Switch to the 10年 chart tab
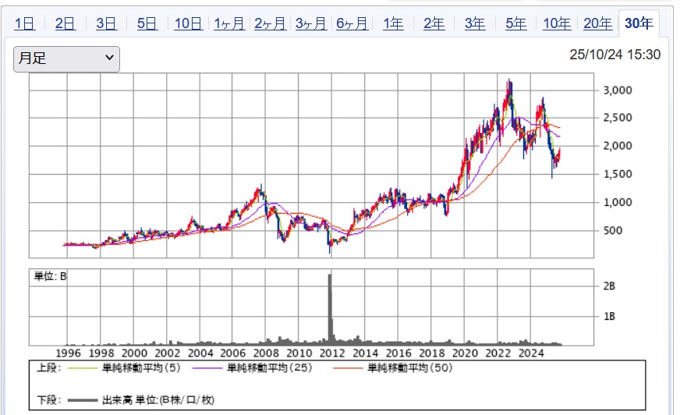This screenshot has width=680, height=415. coord(556,23)
